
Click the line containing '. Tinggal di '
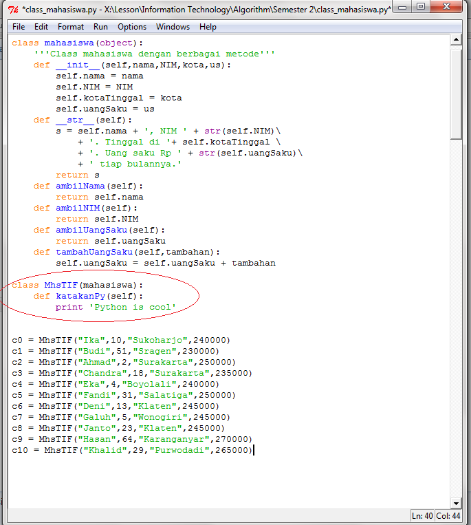(x=179, y=142)
